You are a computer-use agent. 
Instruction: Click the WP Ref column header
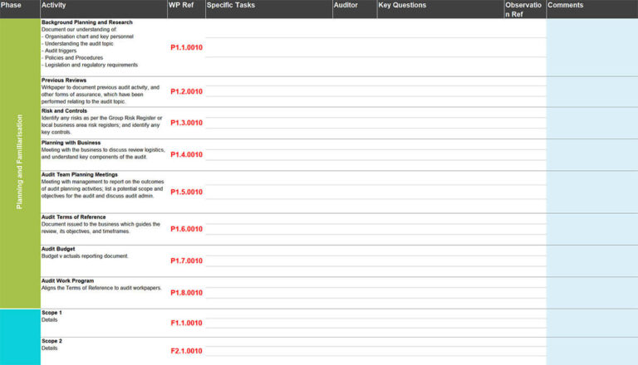coord(186,9)
